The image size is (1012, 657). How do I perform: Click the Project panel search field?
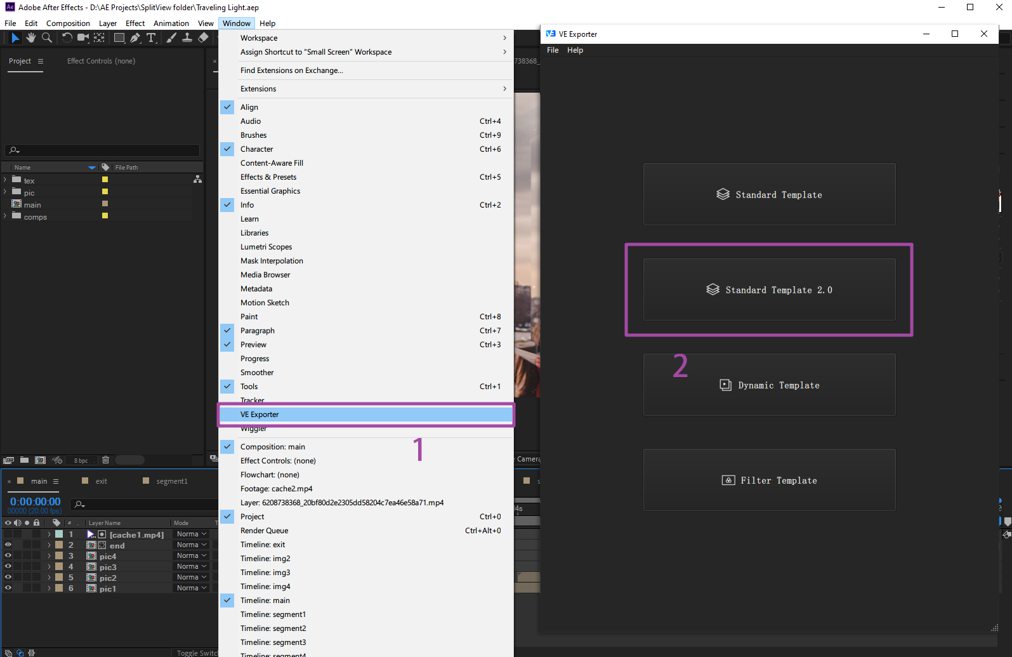click(105, 150)
